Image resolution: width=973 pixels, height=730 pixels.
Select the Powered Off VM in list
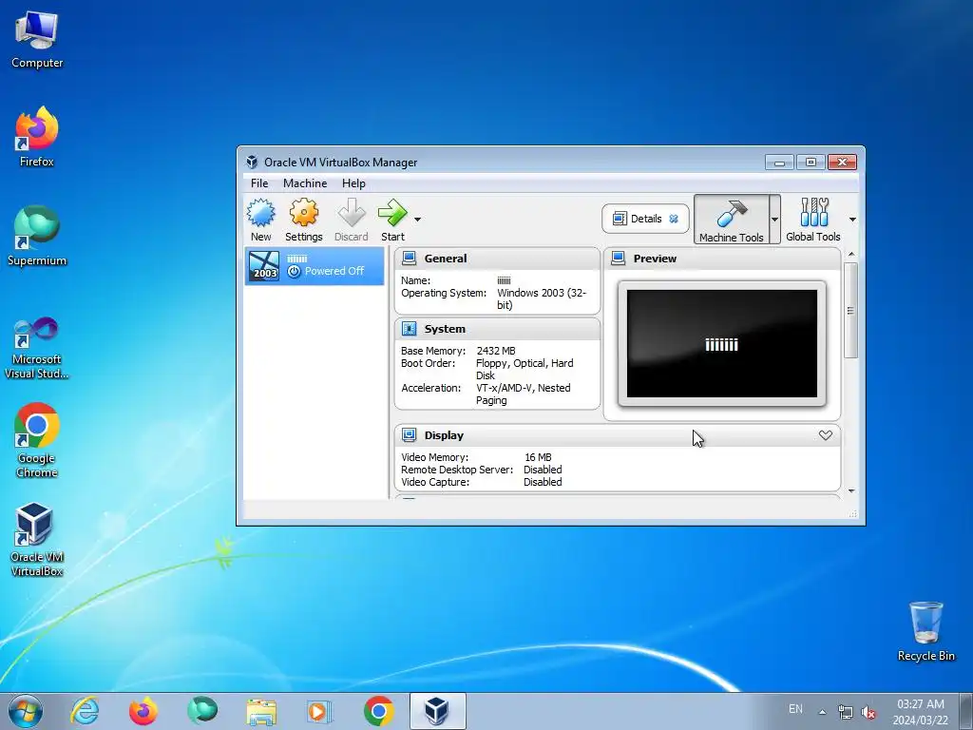[315, 266]
